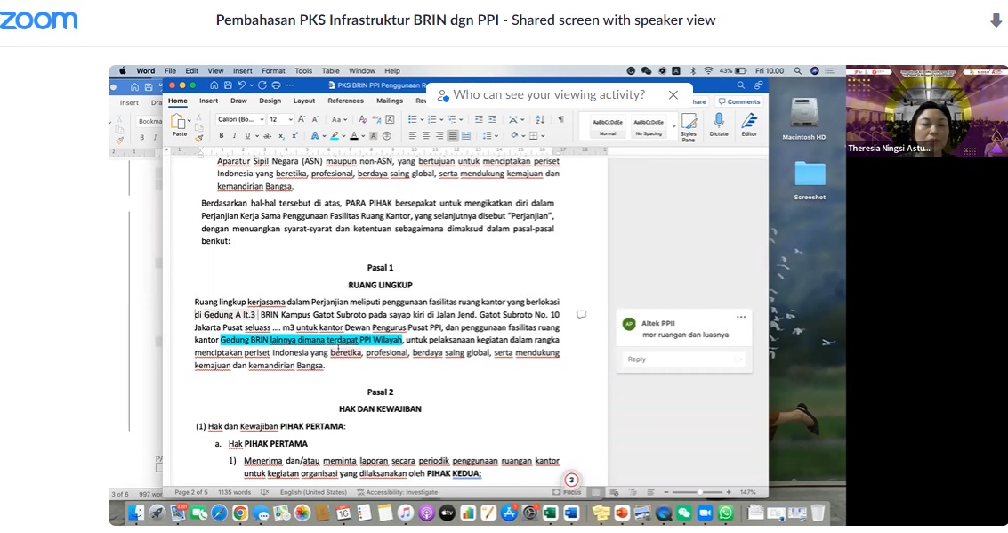Start Dictate with the microphone icon
The height and width of the screenshot is (533, 1008).
(x=719, y=125)
